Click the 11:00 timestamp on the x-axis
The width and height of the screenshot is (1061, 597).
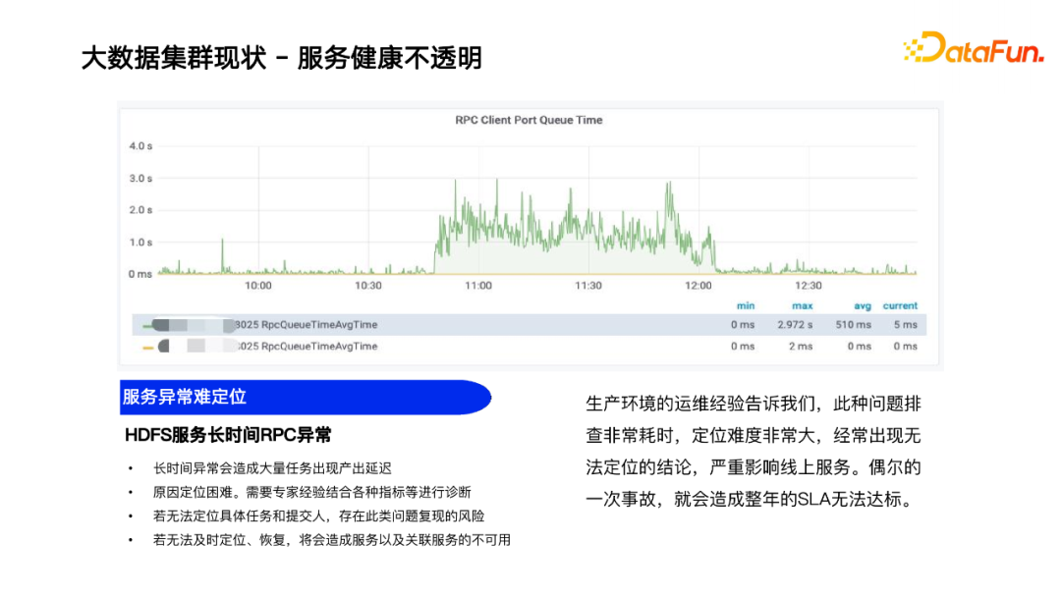pyautogui.click(x=477, y=286)
